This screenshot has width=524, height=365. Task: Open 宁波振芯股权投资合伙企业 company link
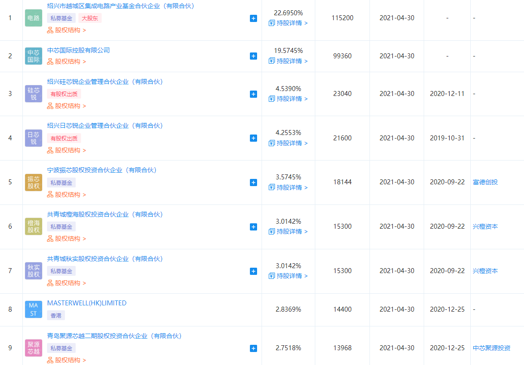[x=102, y=170]
